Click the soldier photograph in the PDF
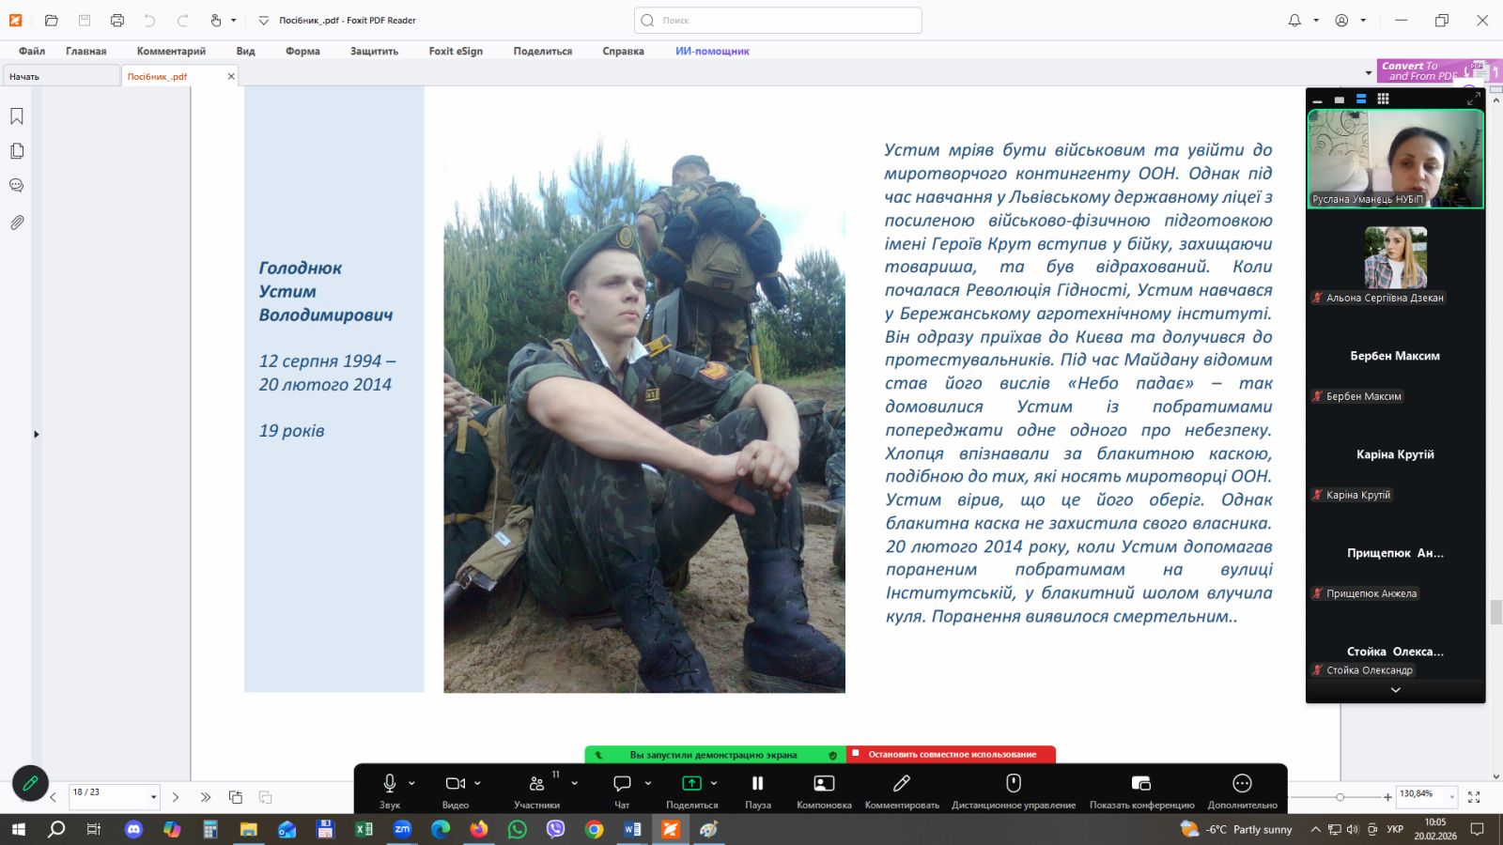 coord(644,412)
